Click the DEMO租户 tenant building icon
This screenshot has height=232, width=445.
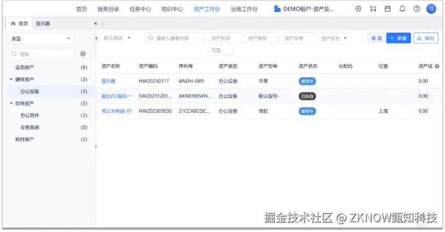[277, 9]
